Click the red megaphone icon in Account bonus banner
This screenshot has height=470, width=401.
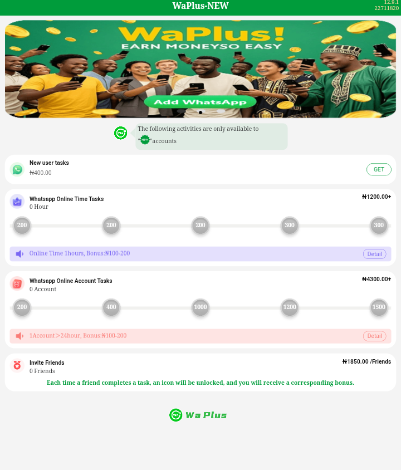19,336
